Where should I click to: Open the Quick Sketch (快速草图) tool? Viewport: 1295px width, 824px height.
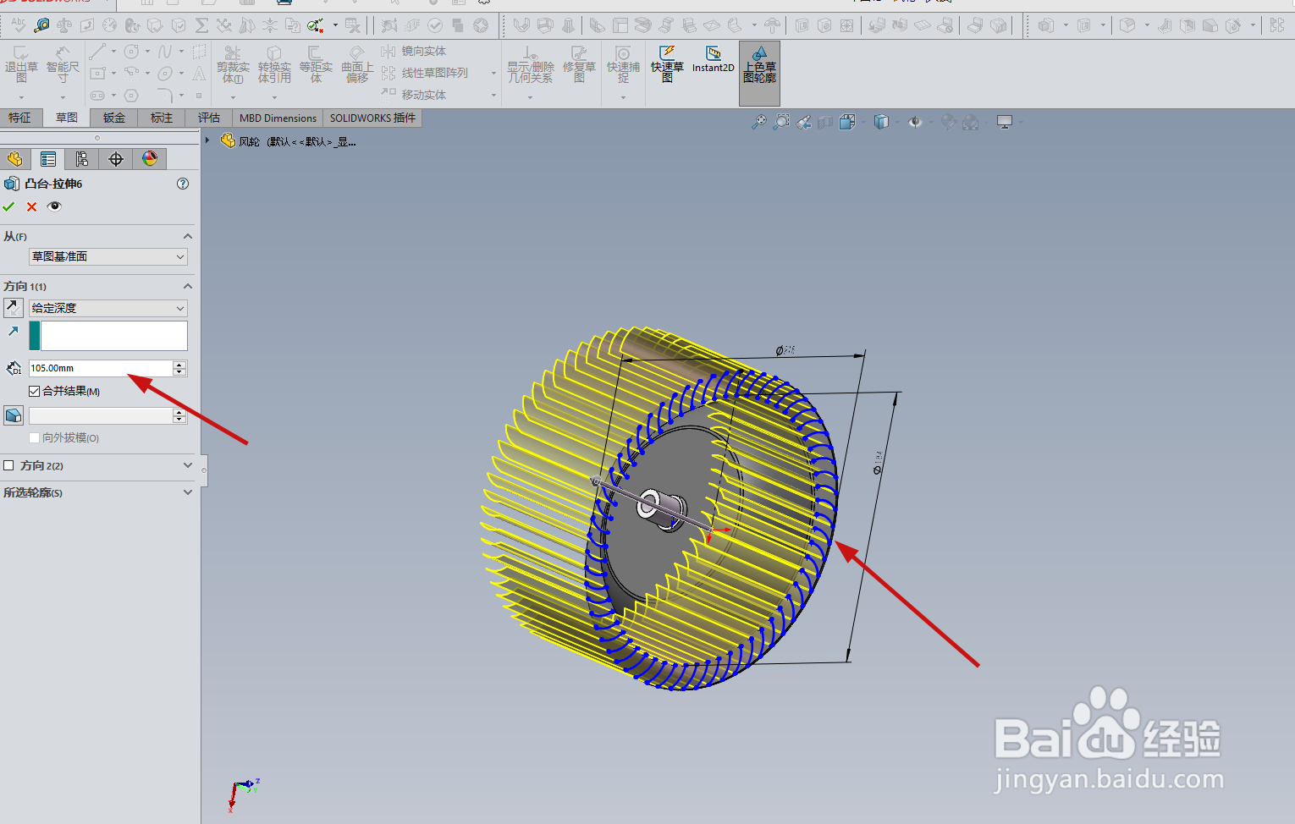click(x=667, y=64)
